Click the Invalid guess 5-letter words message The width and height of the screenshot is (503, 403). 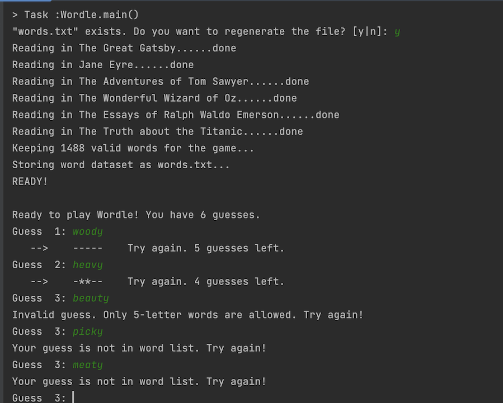187,315
